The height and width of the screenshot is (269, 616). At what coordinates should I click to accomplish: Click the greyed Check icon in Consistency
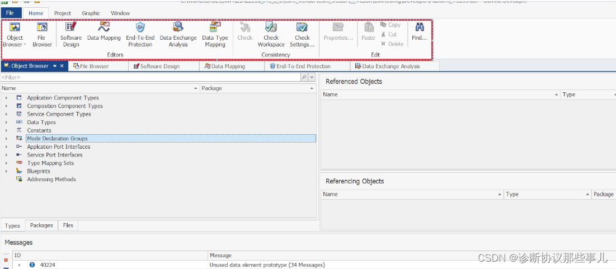(x=245, y=27)
